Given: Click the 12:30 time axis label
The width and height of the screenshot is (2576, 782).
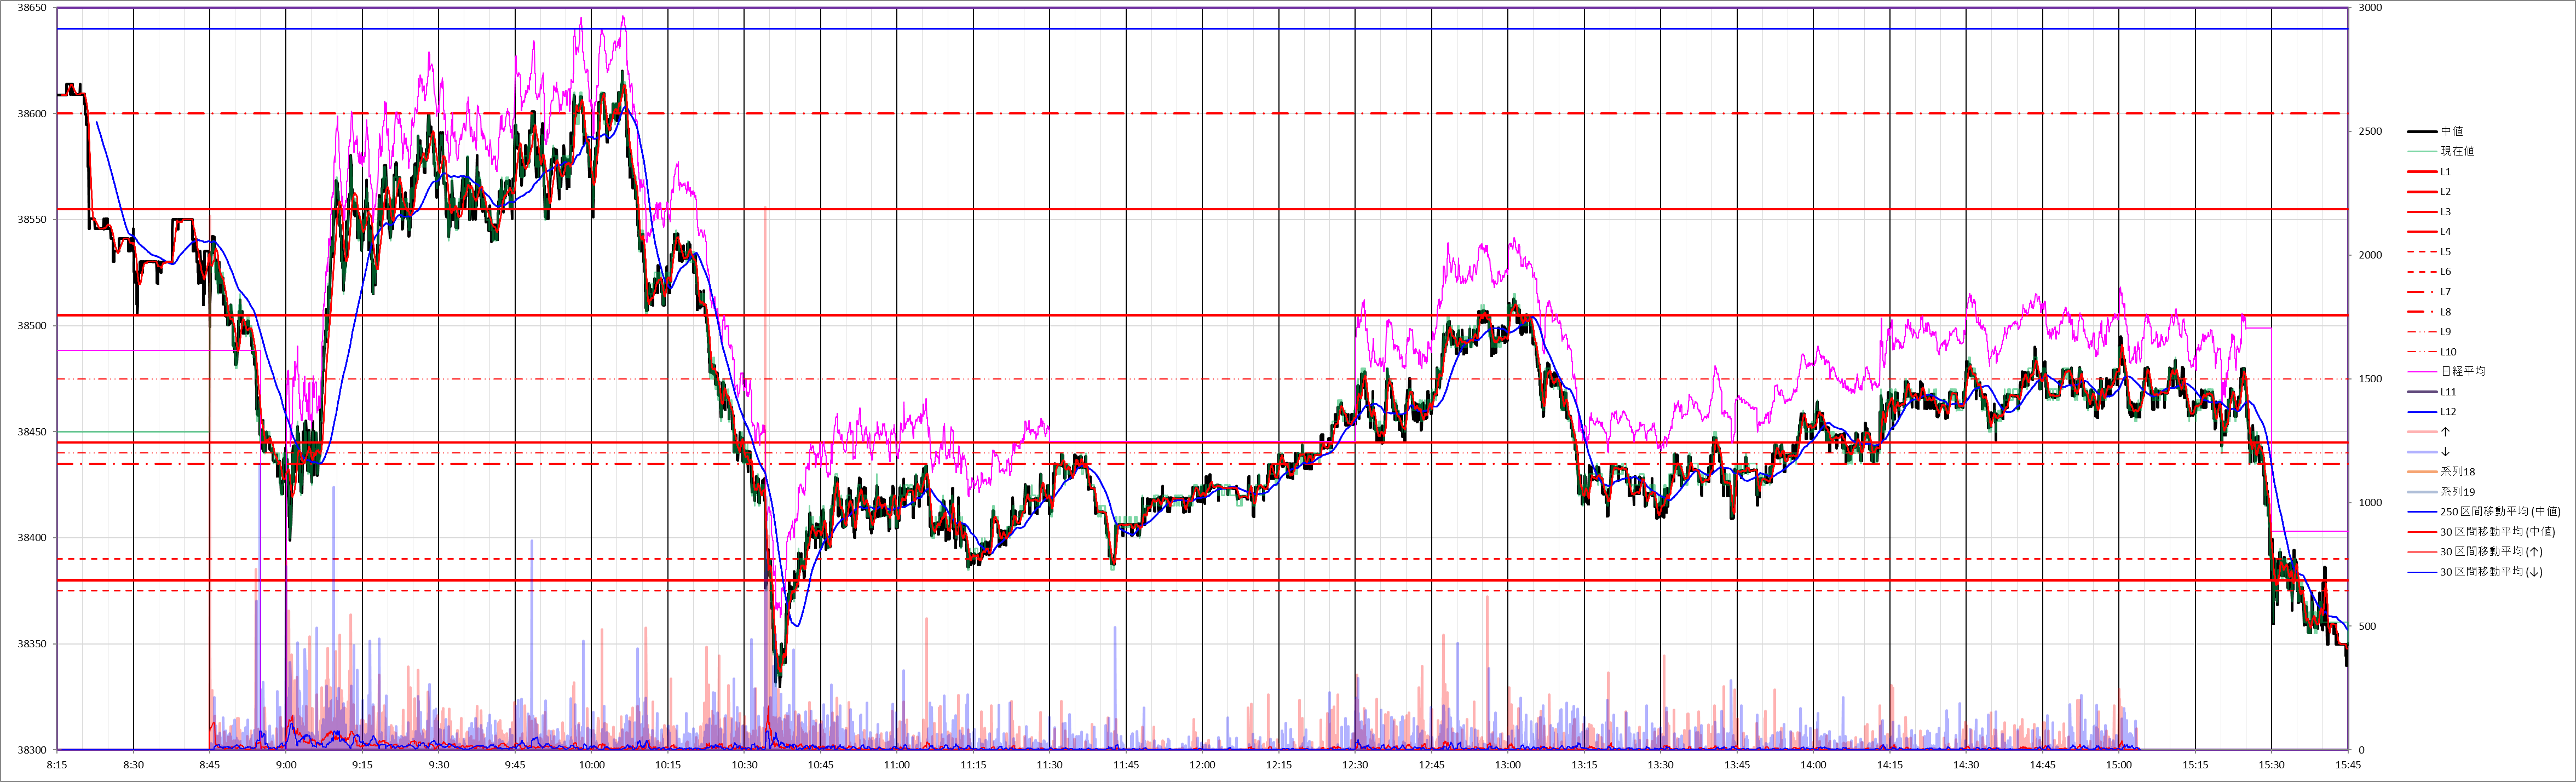Looking at the screenshot, I should pyautogui.click(x=1355, y=765).
